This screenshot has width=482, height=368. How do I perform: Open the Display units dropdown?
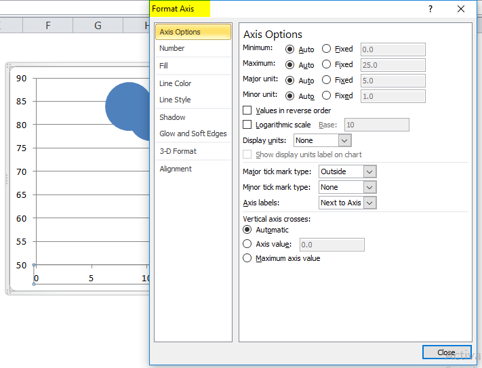pyautogui.click(x=344, y=140)
